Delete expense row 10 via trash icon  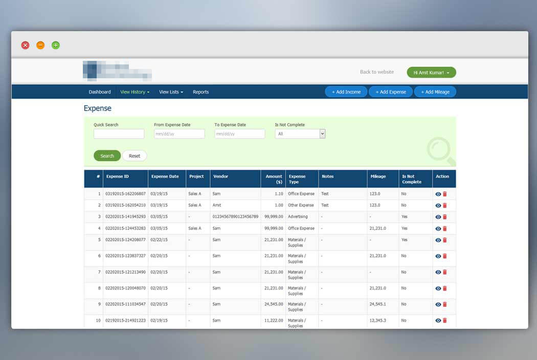pos(445,321)
